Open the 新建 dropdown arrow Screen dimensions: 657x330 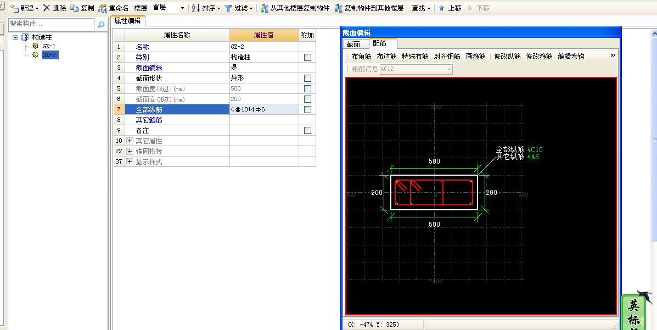[x=37, y=8]
